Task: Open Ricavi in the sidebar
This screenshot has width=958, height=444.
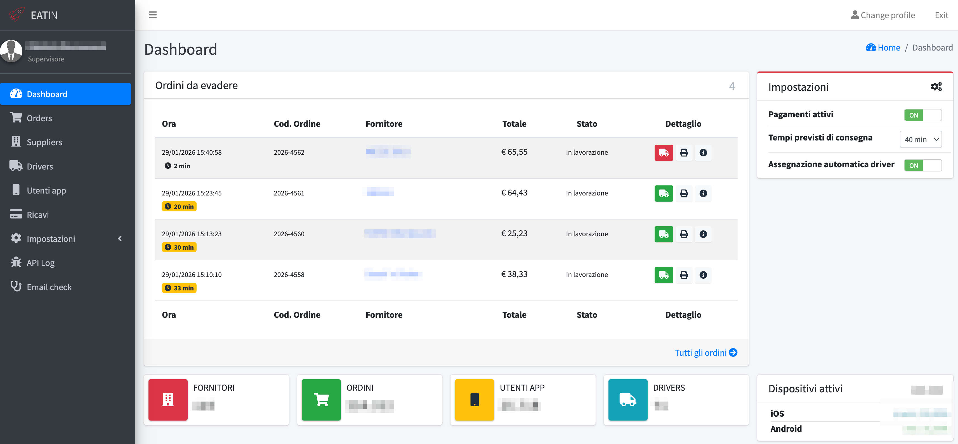Action: (65, 214)
